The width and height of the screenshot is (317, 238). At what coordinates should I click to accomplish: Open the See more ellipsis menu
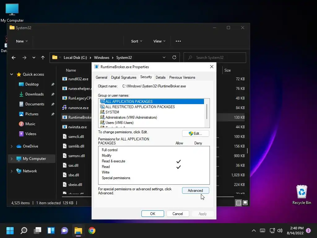point(178,41)
